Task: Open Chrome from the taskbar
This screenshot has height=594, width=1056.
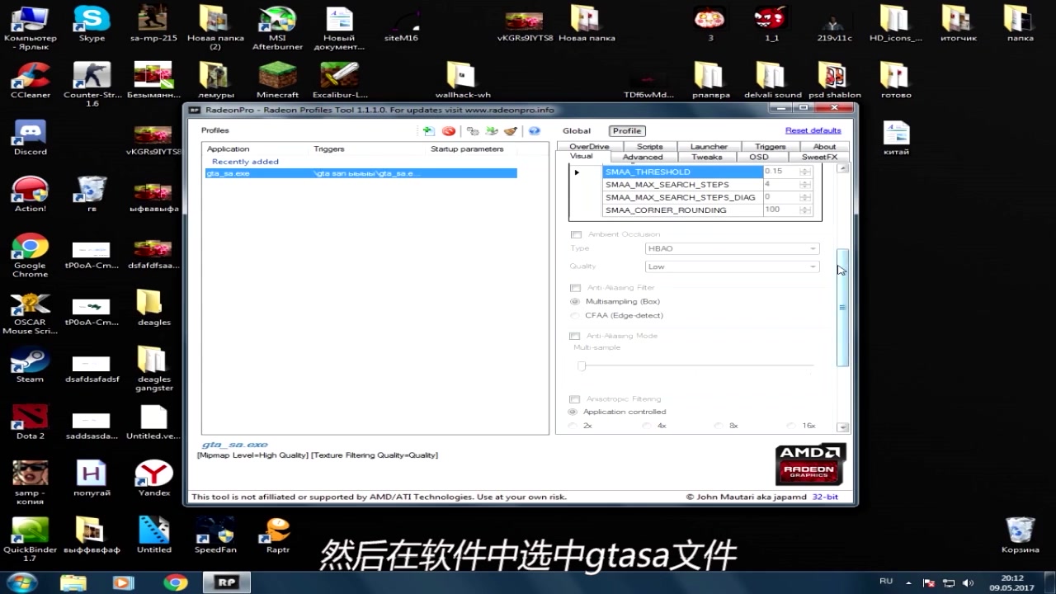Action: coord(175,582)
